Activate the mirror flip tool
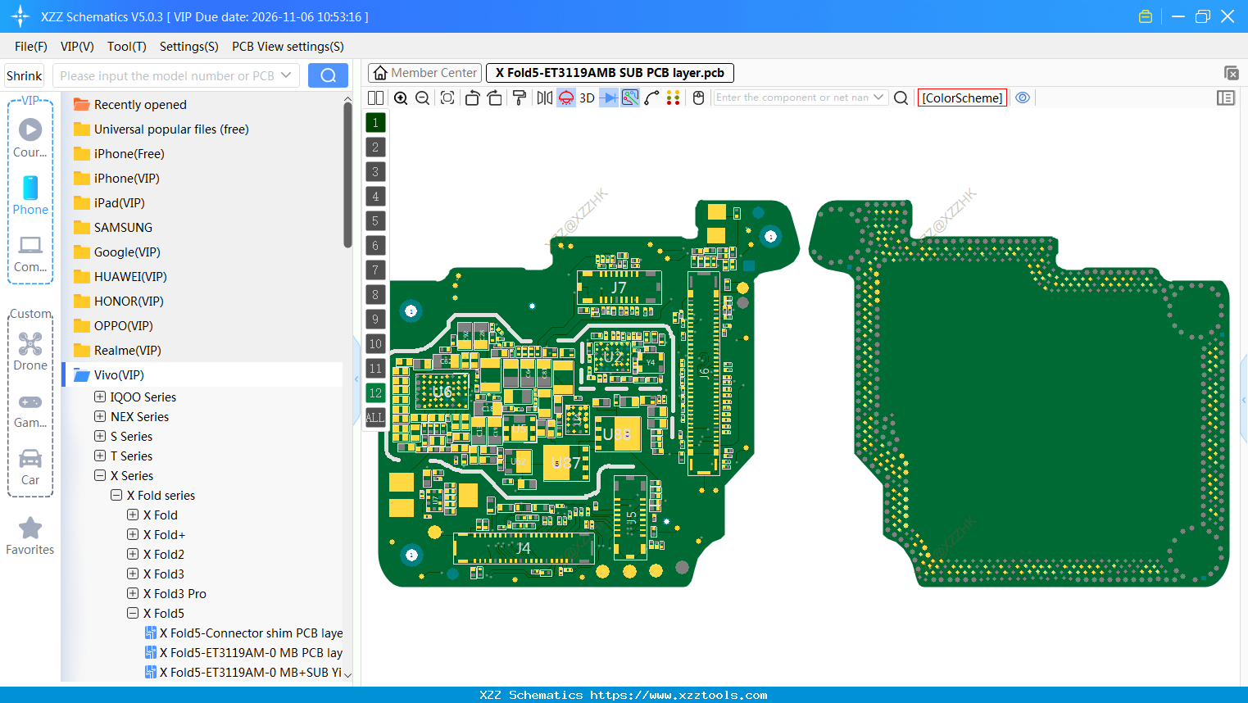This screenshot has height=703, width=1248. pos(543,98)
